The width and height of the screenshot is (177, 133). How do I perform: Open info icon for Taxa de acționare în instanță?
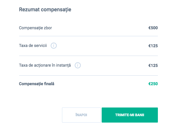point(78,65)
